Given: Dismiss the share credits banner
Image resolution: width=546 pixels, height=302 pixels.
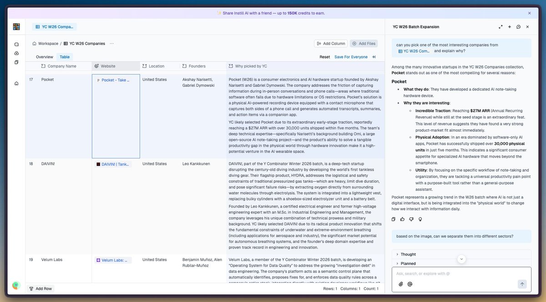Looking at the screenshot, I should click(529, 13).
